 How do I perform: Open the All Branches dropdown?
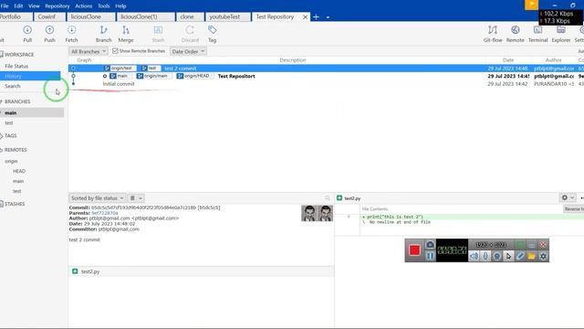coord(89,51)
